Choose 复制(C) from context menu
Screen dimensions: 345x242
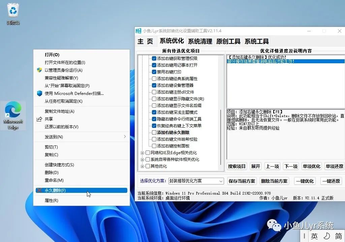82,155
